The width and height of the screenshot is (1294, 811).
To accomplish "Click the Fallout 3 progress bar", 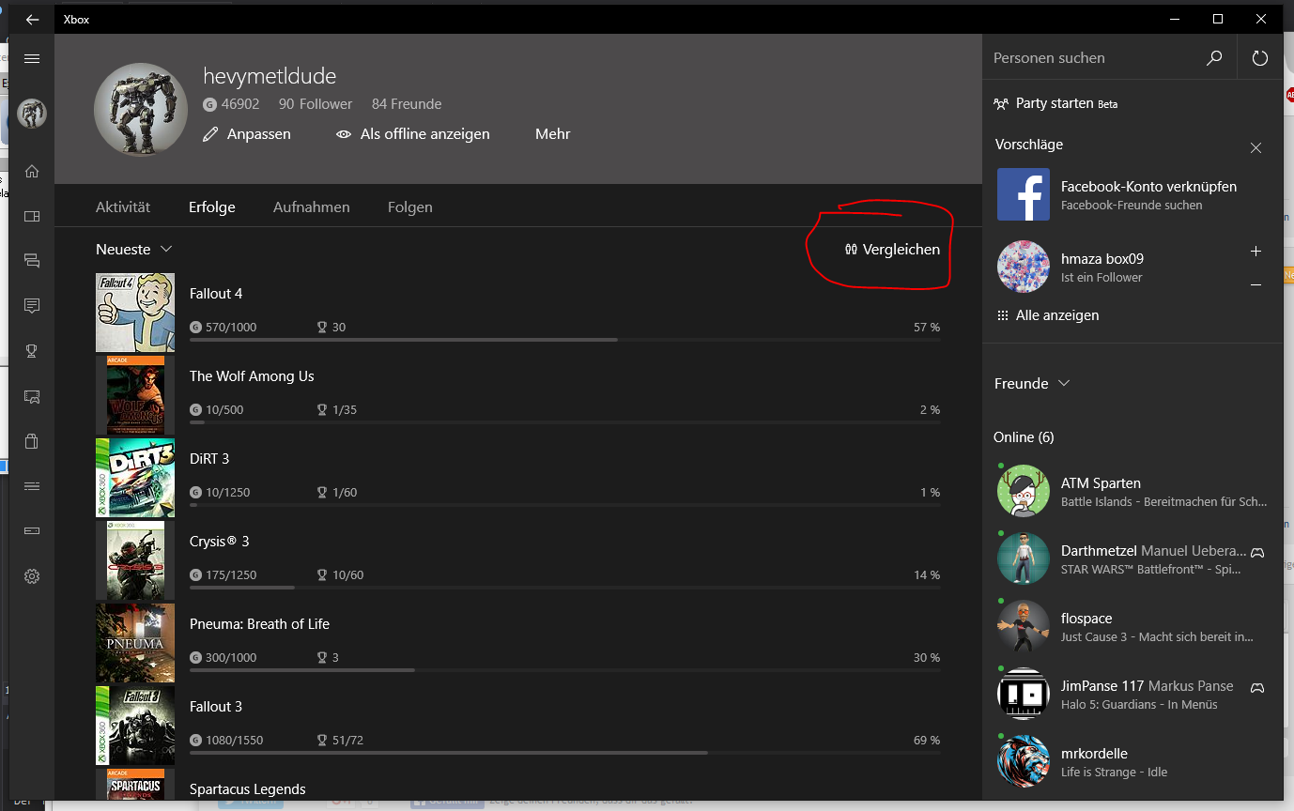I will tap(564, 753).
